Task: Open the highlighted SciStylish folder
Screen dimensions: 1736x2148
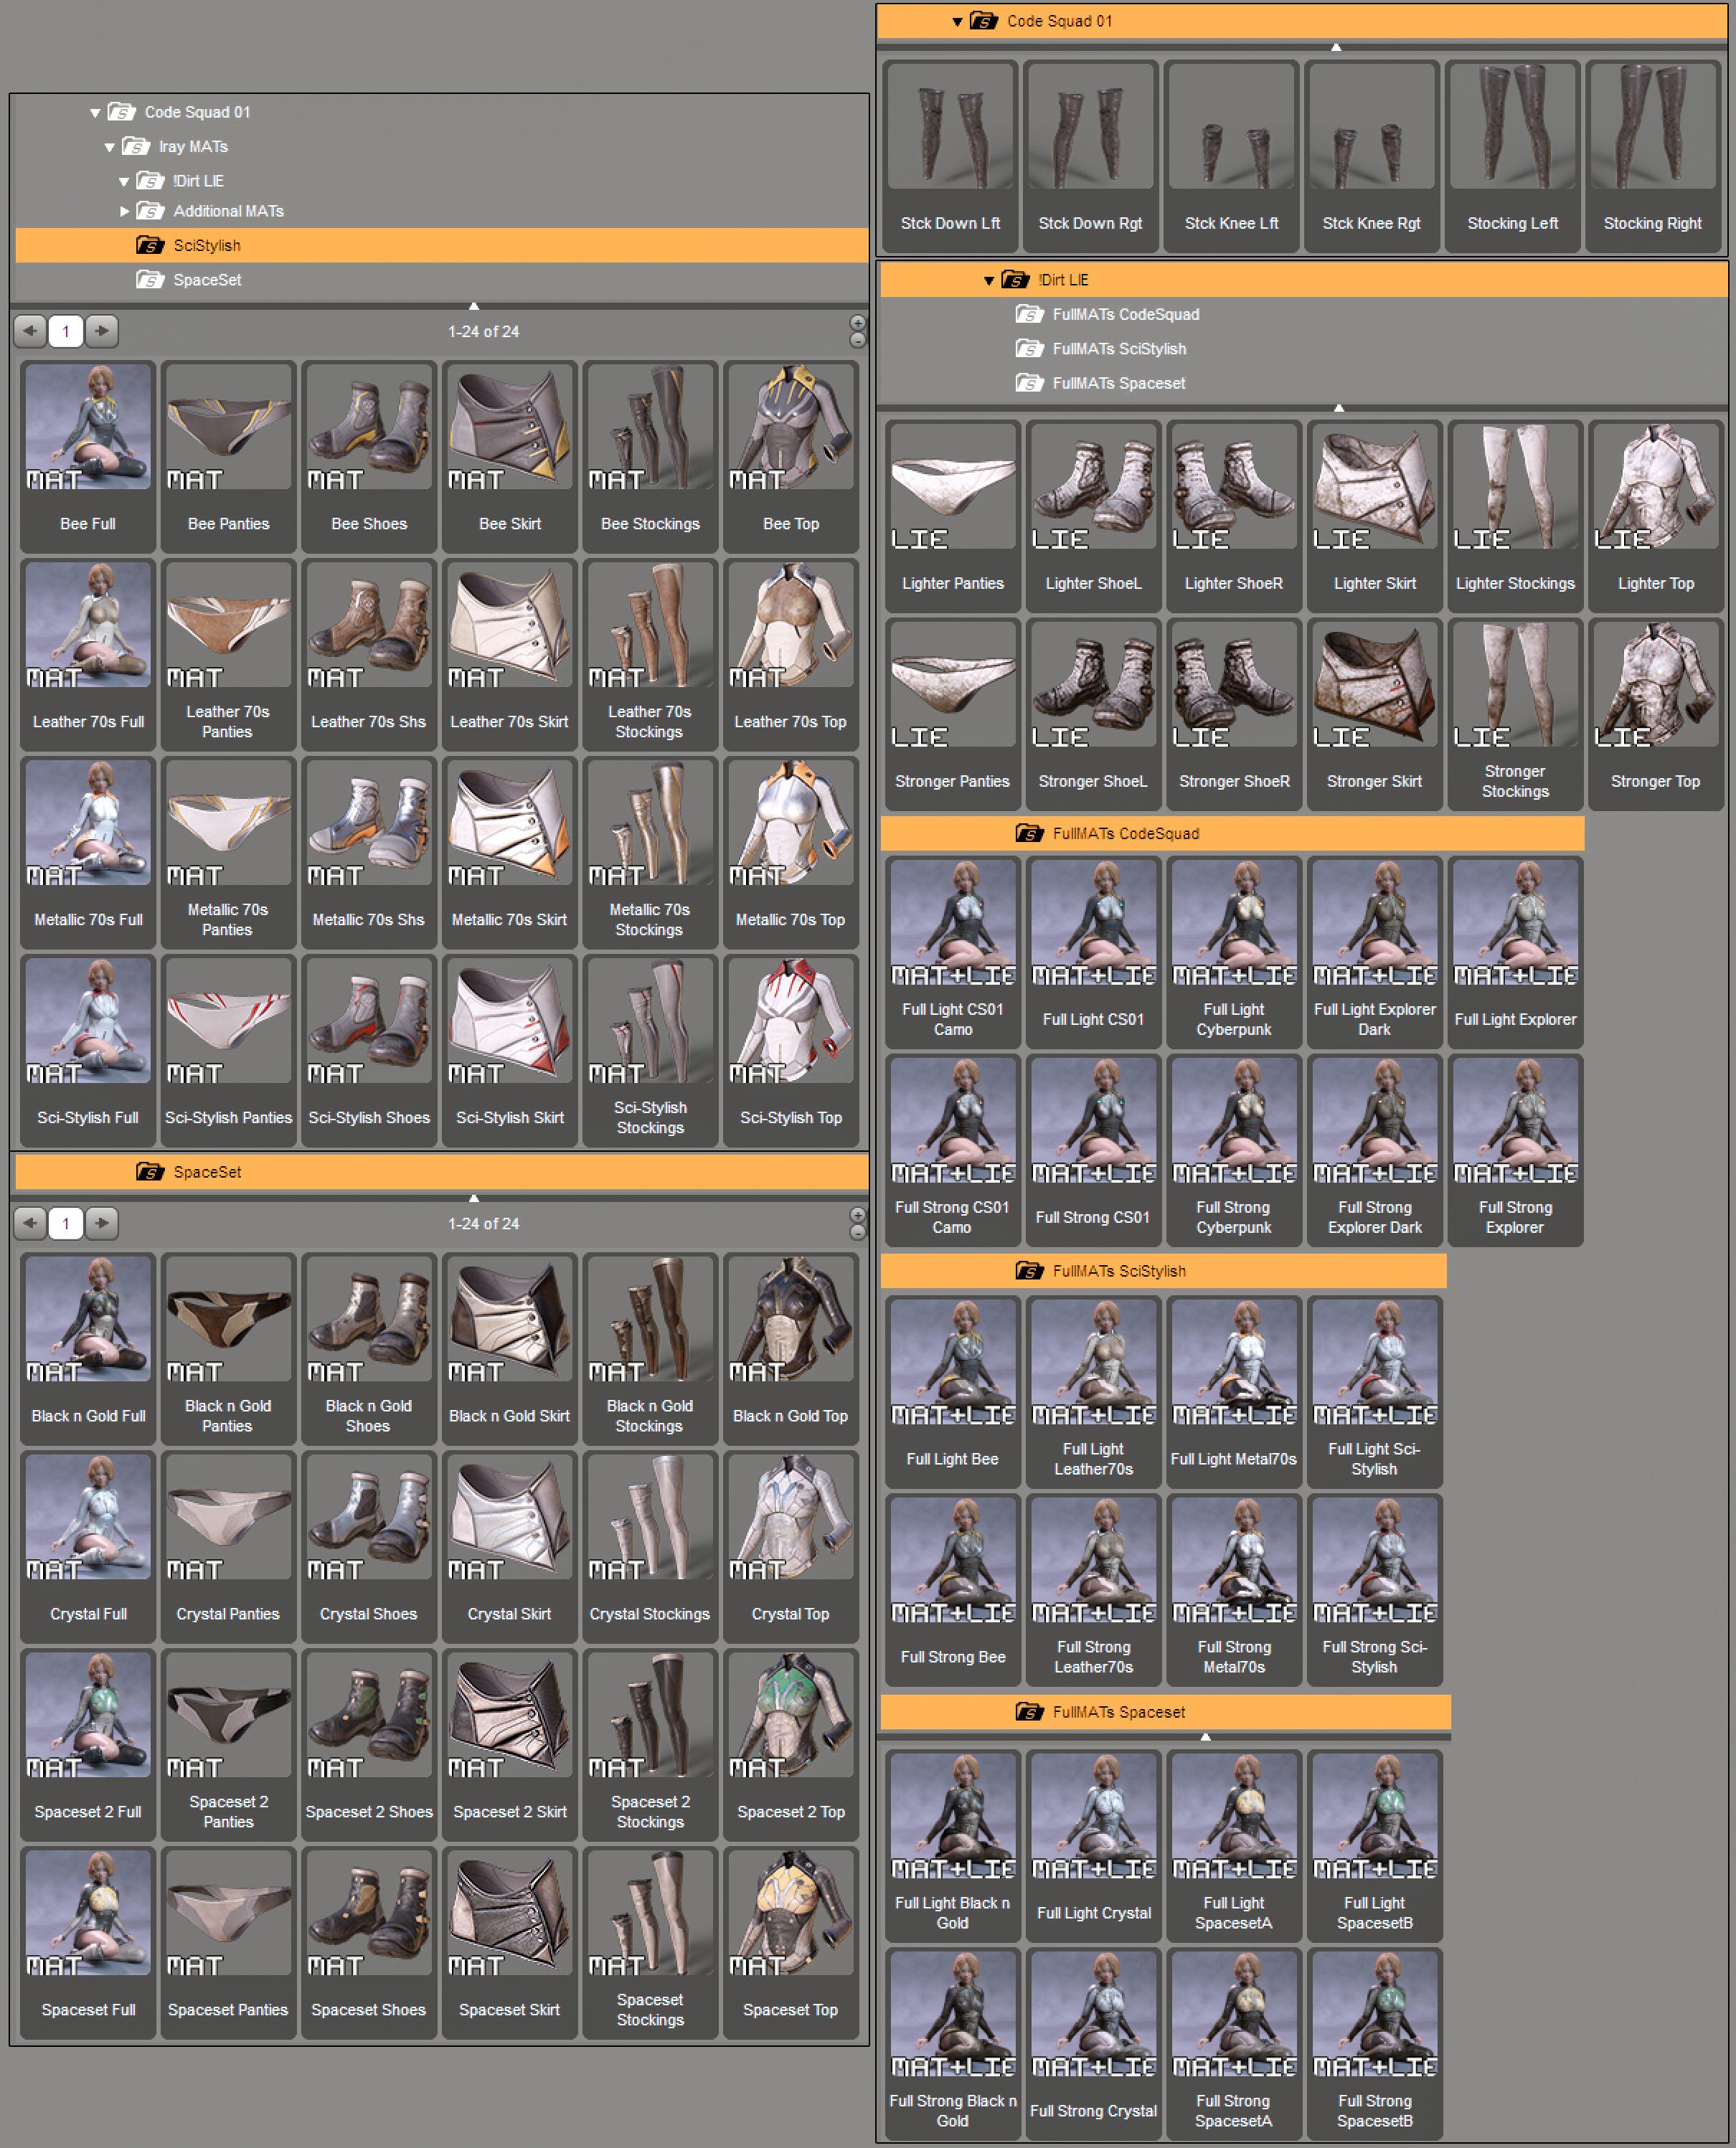Action: click(x=442, y=246)
